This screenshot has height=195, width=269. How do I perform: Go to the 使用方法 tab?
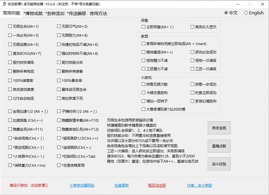(98, 13)
